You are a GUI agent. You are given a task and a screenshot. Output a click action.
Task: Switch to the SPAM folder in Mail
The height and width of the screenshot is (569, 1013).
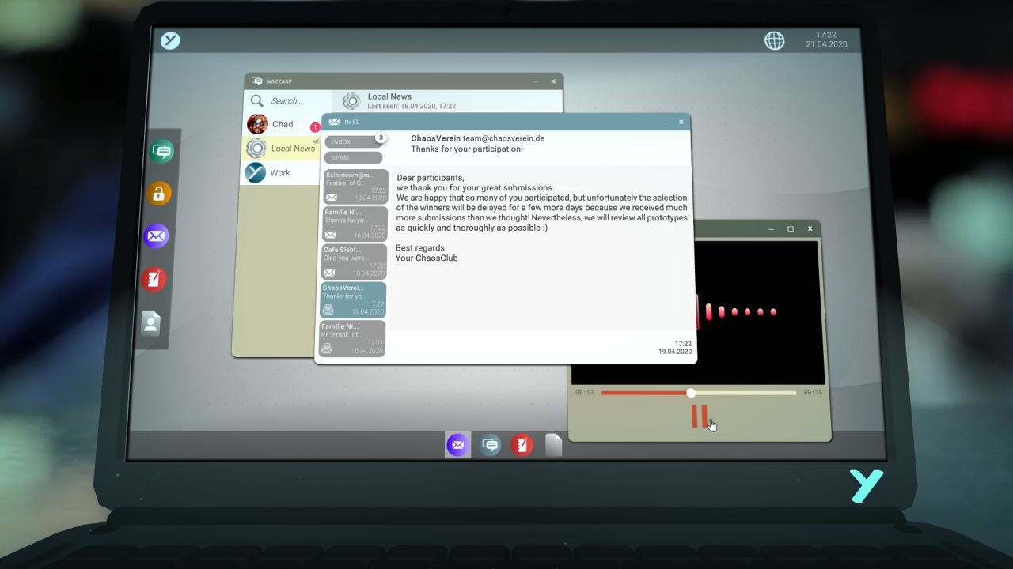353,157
